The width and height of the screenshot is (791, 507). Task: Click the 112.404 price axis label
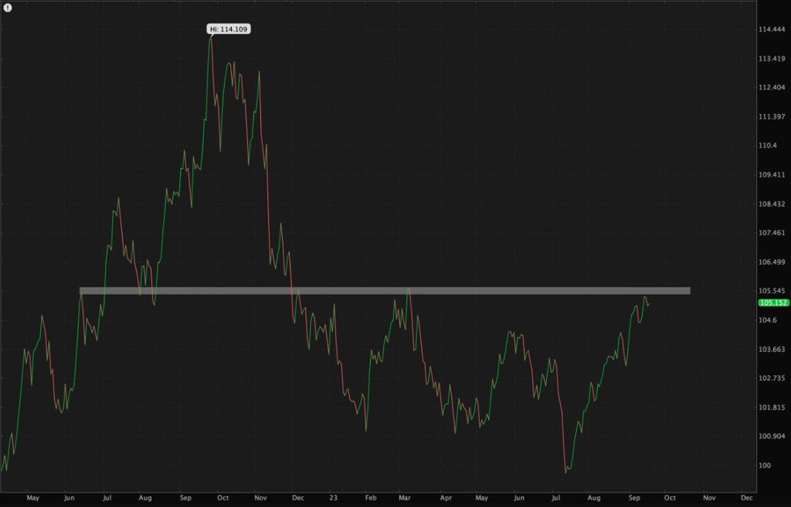772,88
